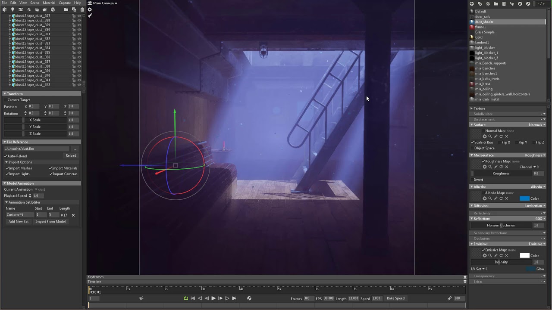Open Microsurface Roughness model dropdown
Image resolution: width=552 pixels, height=310 pixels.
click(535, 155)
